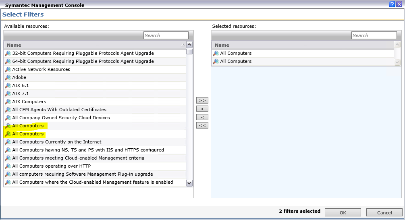This screenshot has height=220, width=405.
Task: Click the Selected resources search field
Action: tap(374, 35)
